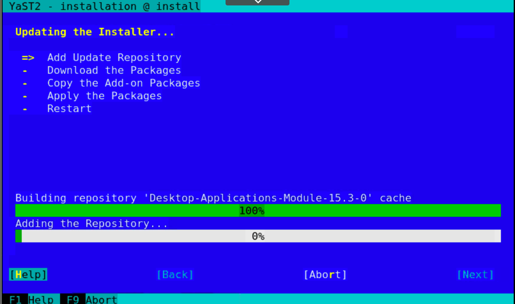Click the Building repository cache status text
515x304 pixels.
click(x=213, y=198)
